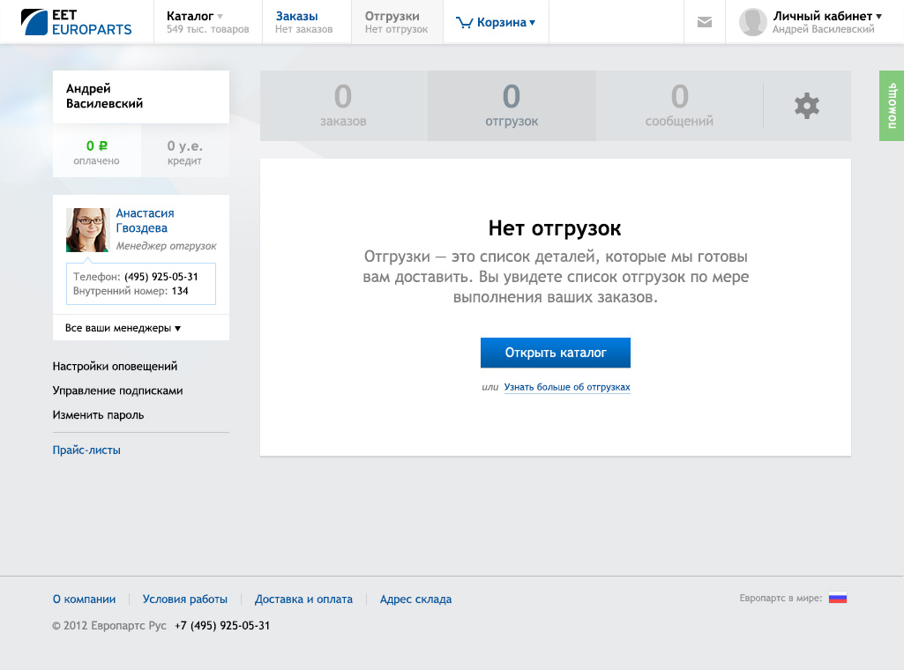Viewport: 904px width, 670px height.
Task: Click the settings gear icon
Action: coord(807,106)
